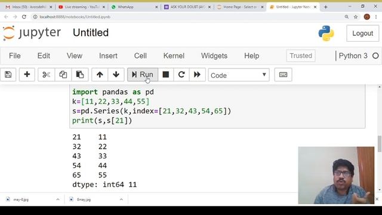This screenshot has height=215, width=382.
Task: Click the zoom magnifier icon in address bar
Action: (346, 17)
